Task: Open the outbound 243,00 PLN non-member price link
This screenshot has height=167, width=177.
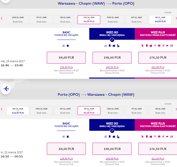Action: tap(112, 67)
